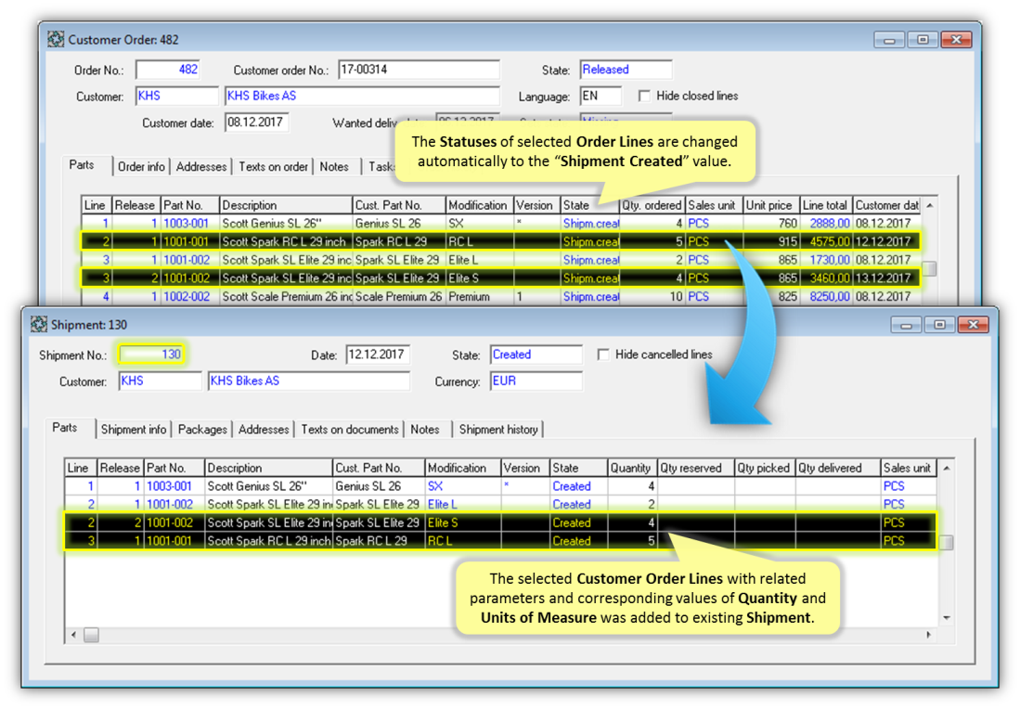Click Line total column header
1020x709 pixels.
pos(825,205)
